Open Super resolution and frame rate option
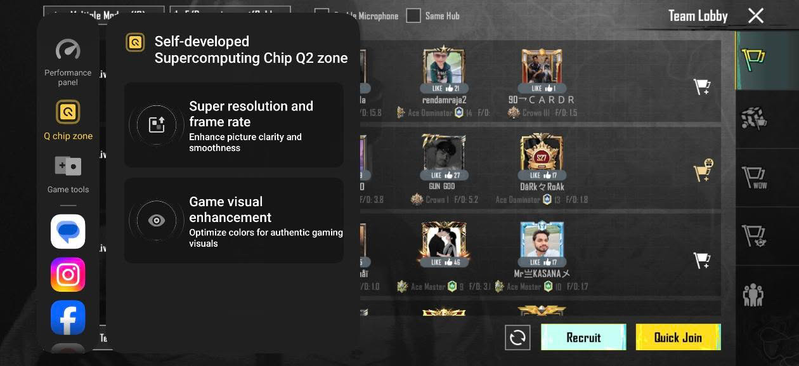The height and width of the screenshot is (366, 799). click(233, 125)
